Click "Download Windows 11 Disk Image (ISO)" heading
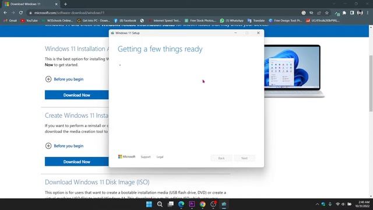The height and width of the screenshot is (210, 373). (97, 182)
